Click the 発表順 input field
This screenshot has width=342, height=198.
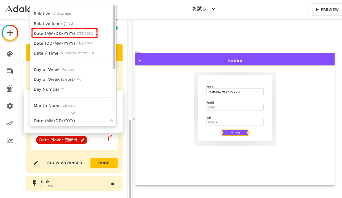pyautogui.click(x=235, y=107)
